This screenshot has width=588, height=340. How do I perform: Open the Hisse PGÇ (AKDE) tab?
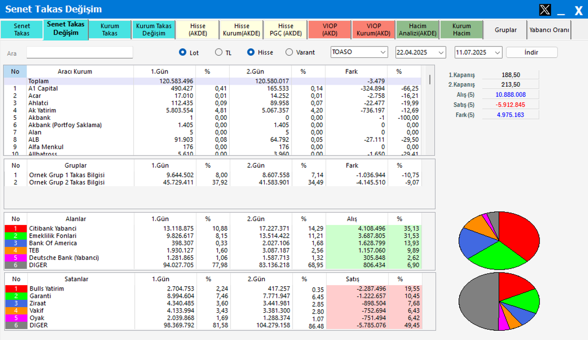286,30
